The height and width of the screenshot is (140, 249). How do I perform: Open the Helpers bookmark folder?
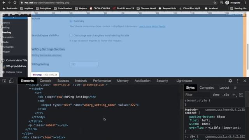tap(81, 9)
